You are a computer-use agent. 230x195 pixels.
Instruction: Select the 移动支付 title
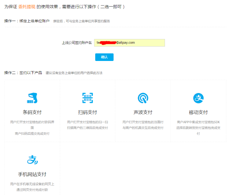point(198,112)
